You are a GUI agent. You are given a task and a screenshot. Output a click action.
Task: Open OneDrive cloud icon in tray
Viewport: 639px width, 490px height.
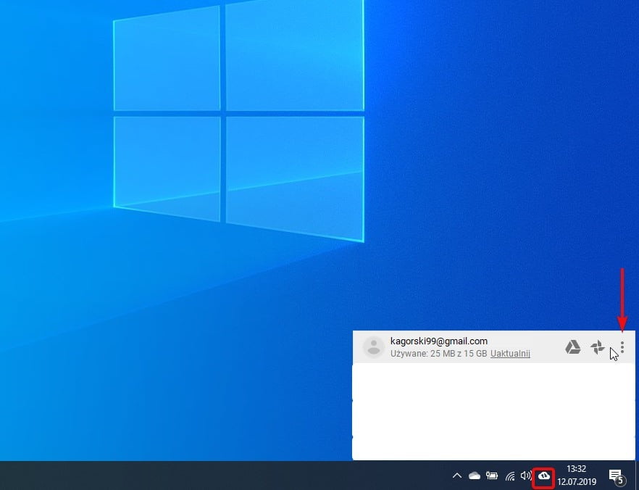point(475,476)
